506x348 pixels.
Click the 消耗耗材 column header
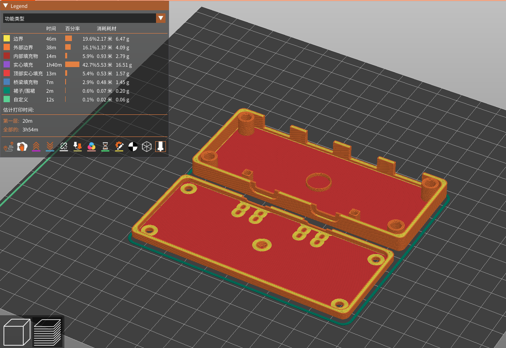[x=107, y=29]
